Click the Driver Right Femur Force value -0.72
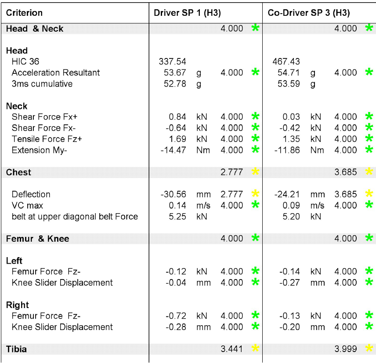This screenshot has width=376, height=363. 176,316
